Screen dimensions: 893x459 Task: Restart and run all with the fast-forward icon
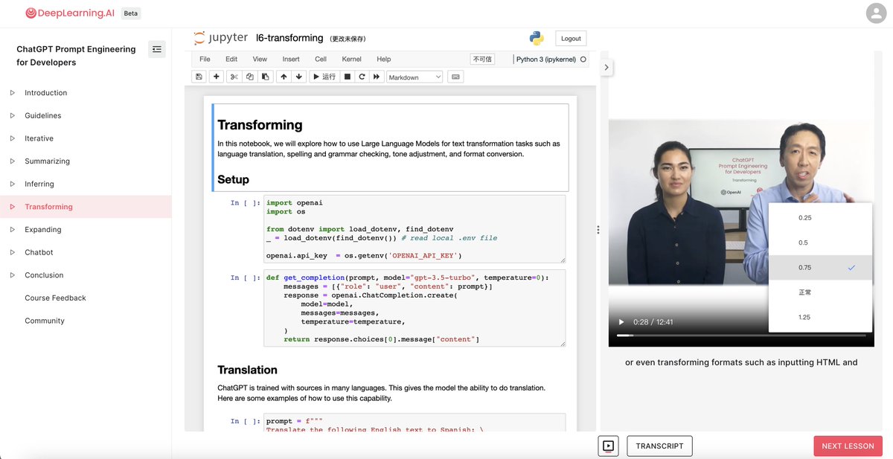(x=377, y=77)
